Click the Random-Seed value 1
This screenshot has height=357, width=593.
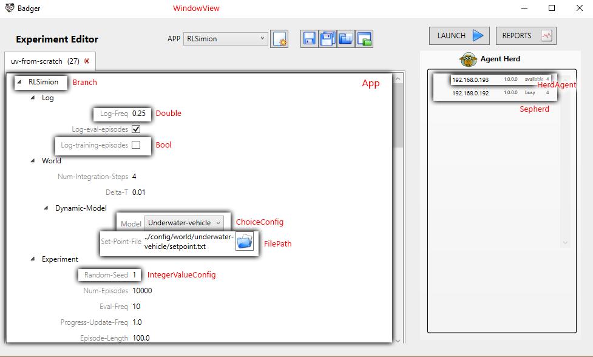pyautogui.click(x=134, y=275)
